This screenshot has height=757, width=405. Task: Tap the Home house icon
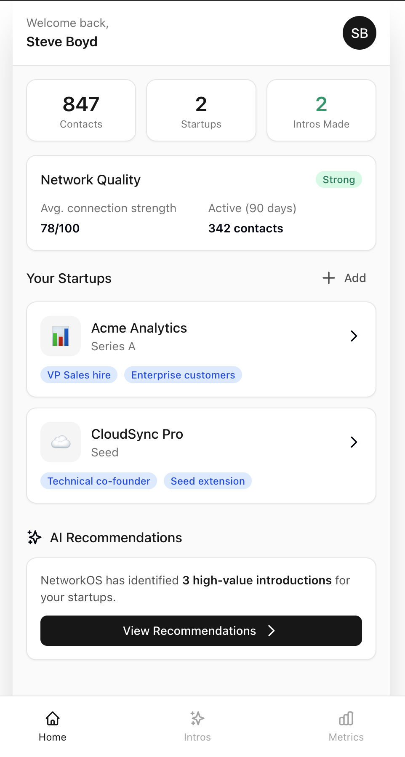(53, 718)
